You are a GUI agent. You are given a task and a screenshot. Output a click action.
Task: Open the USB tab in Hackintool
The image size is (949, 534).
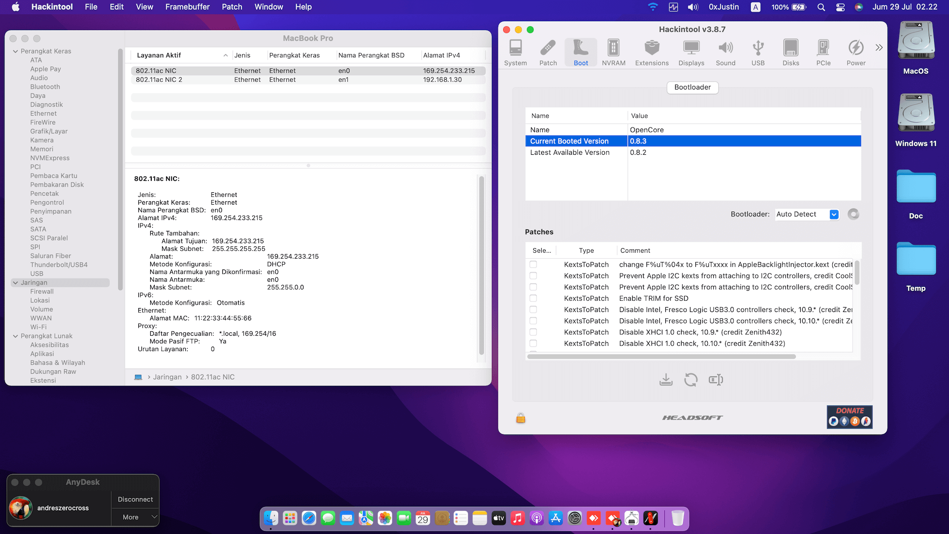(x=758, y=52)
